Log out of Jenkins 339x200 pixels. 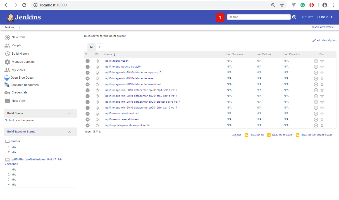[x=325, y=17]
